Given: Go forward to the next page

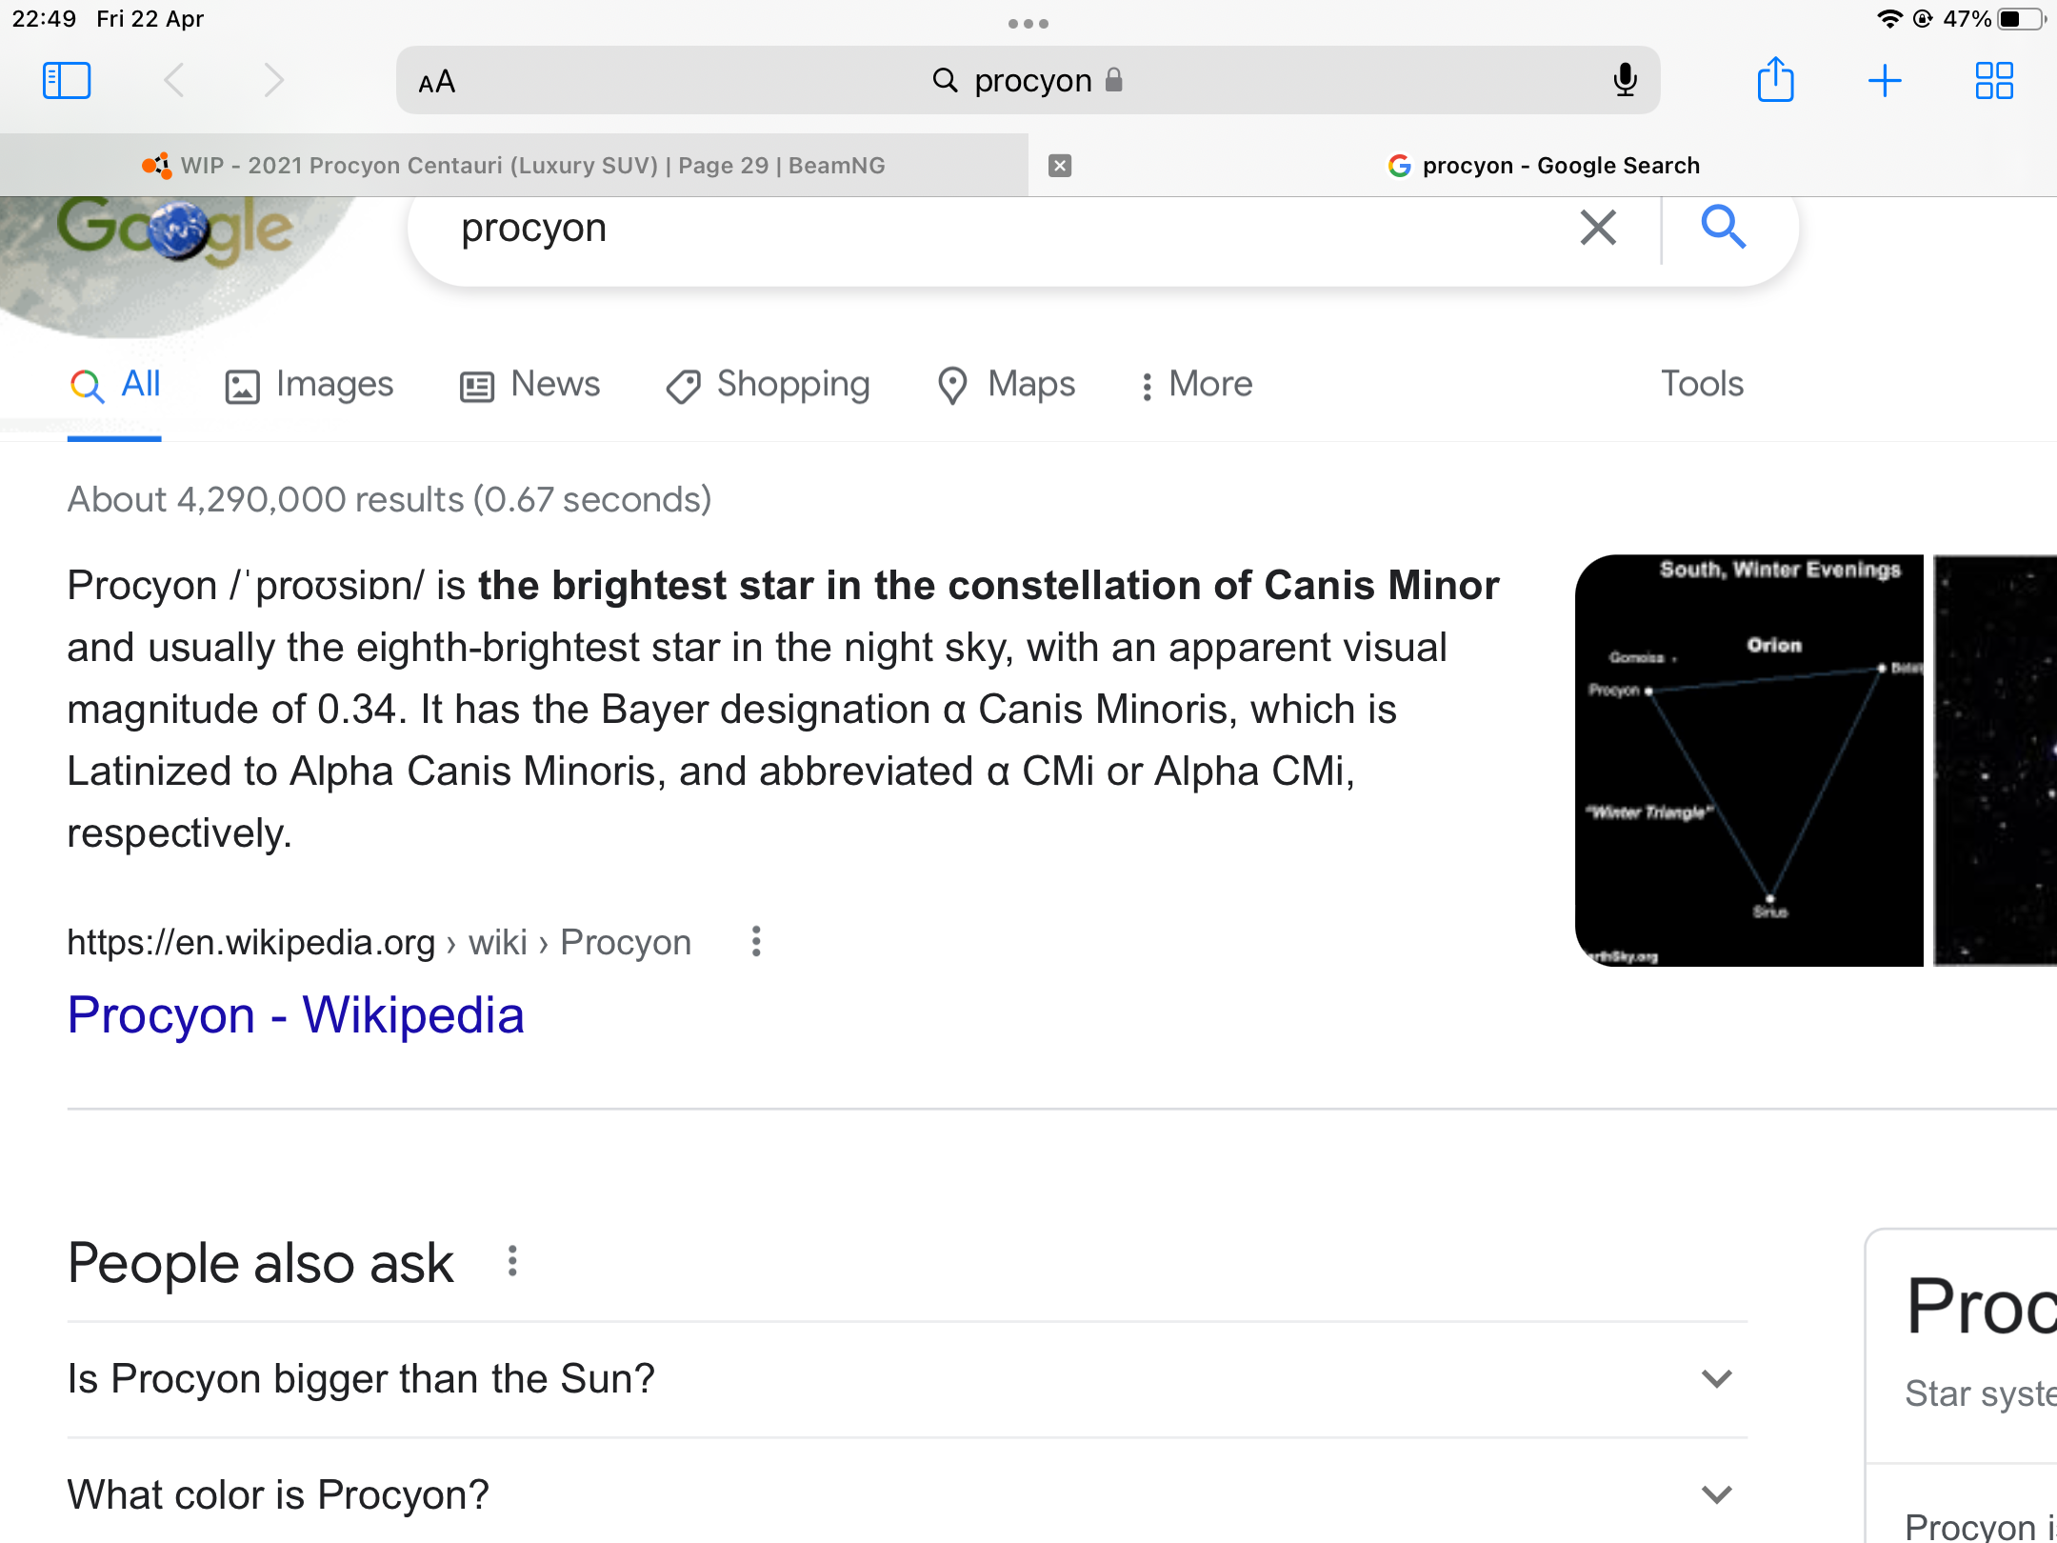Looking at the screenshot, I should coord(273,81).
